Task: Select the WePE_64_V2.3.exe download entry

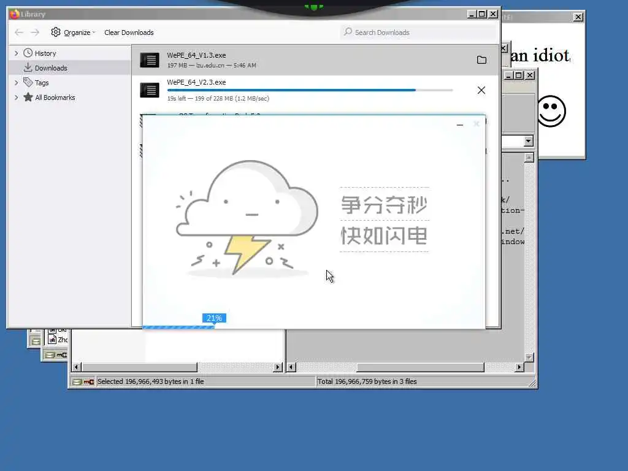Action: pyautogui.click(x=316, y=90)
